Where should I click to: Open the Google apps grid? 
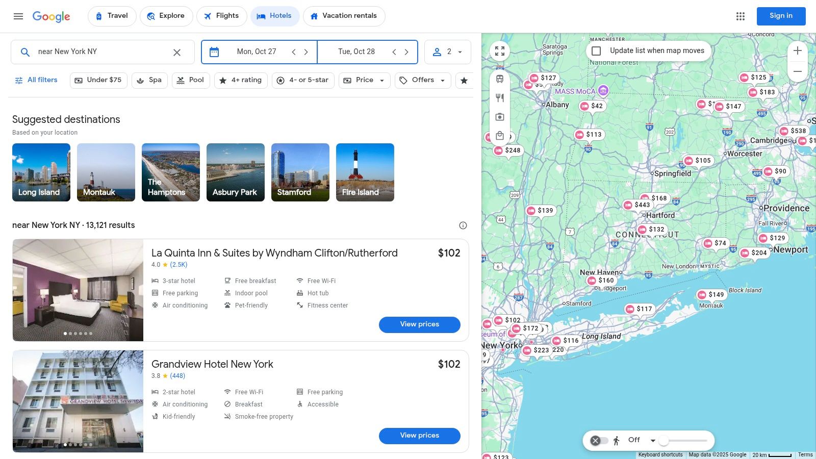741,16
